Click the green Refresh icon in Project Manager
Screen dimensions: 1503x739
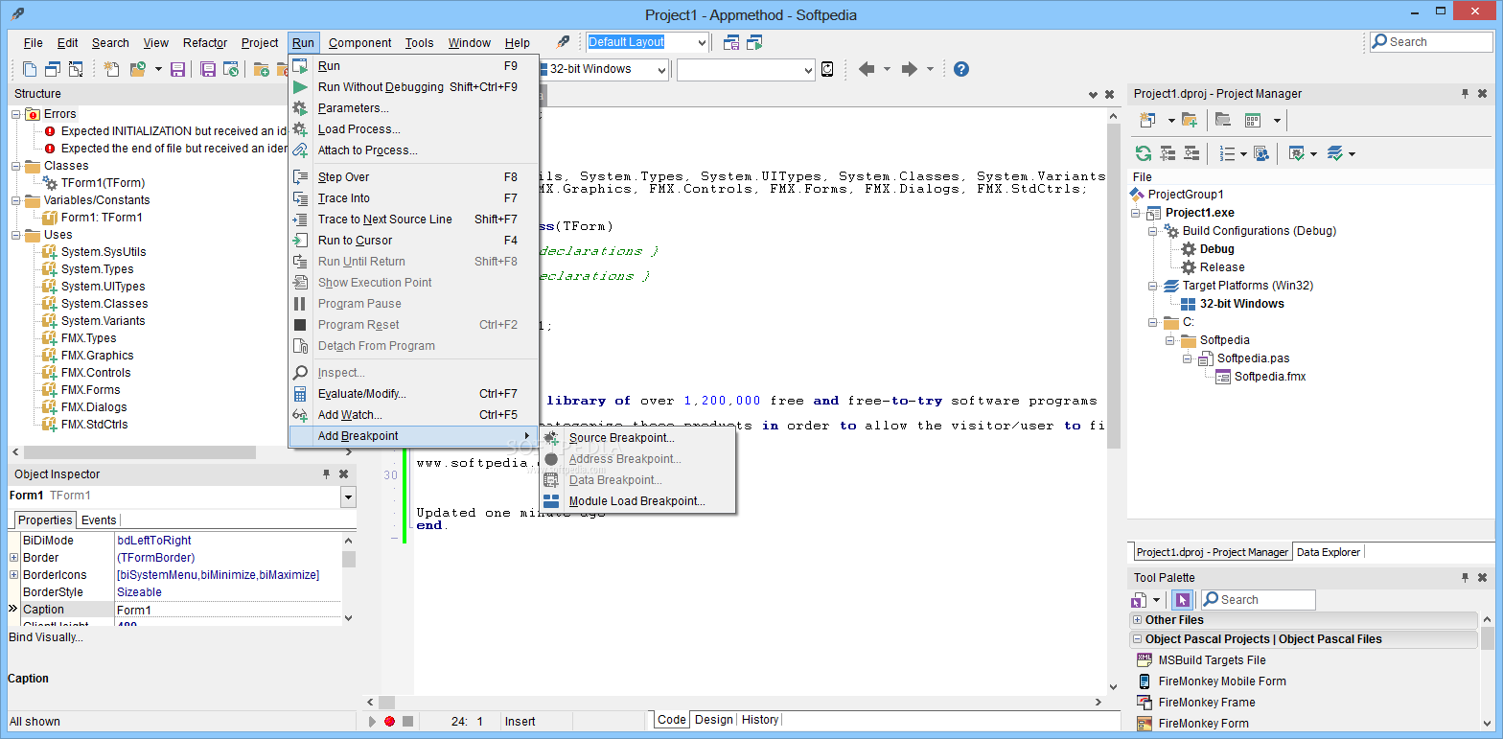click(1143, 153)
